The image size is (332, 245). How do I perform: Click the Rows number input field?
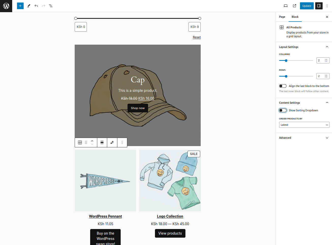[321, 76]
